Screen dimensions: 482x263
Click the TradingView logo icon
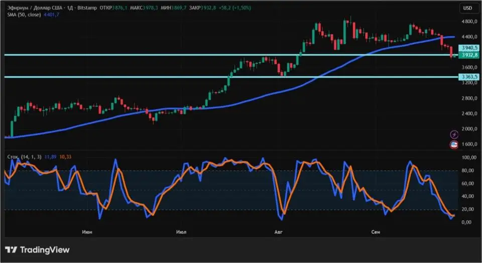[12, 250]
